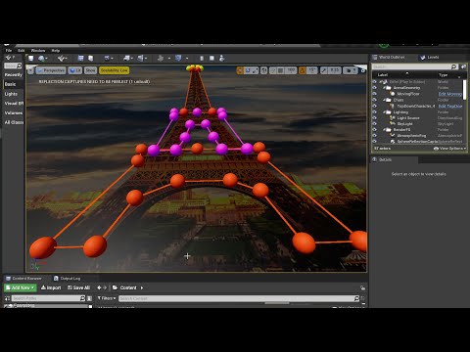The height and width of the screenshot is (352, 470).
Task: Select the Recently Placed category in Modes
Action: (x=13, y=75)
